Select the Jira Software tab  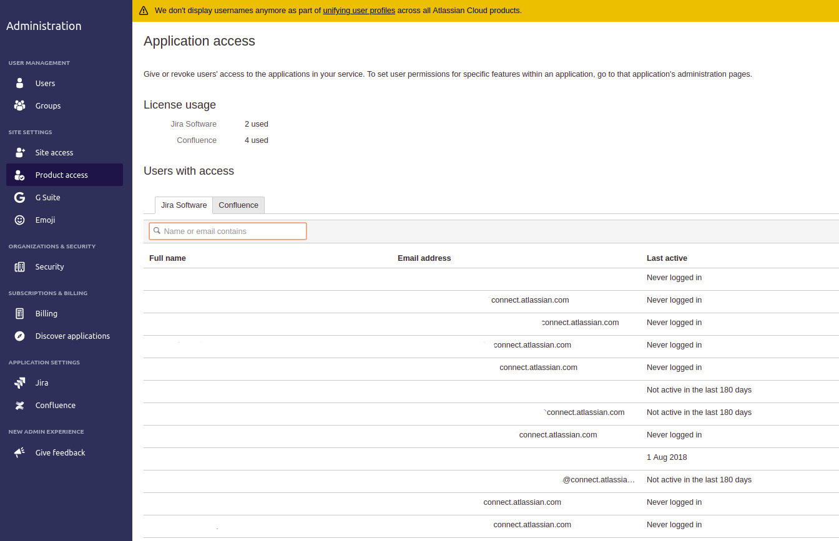184,205
